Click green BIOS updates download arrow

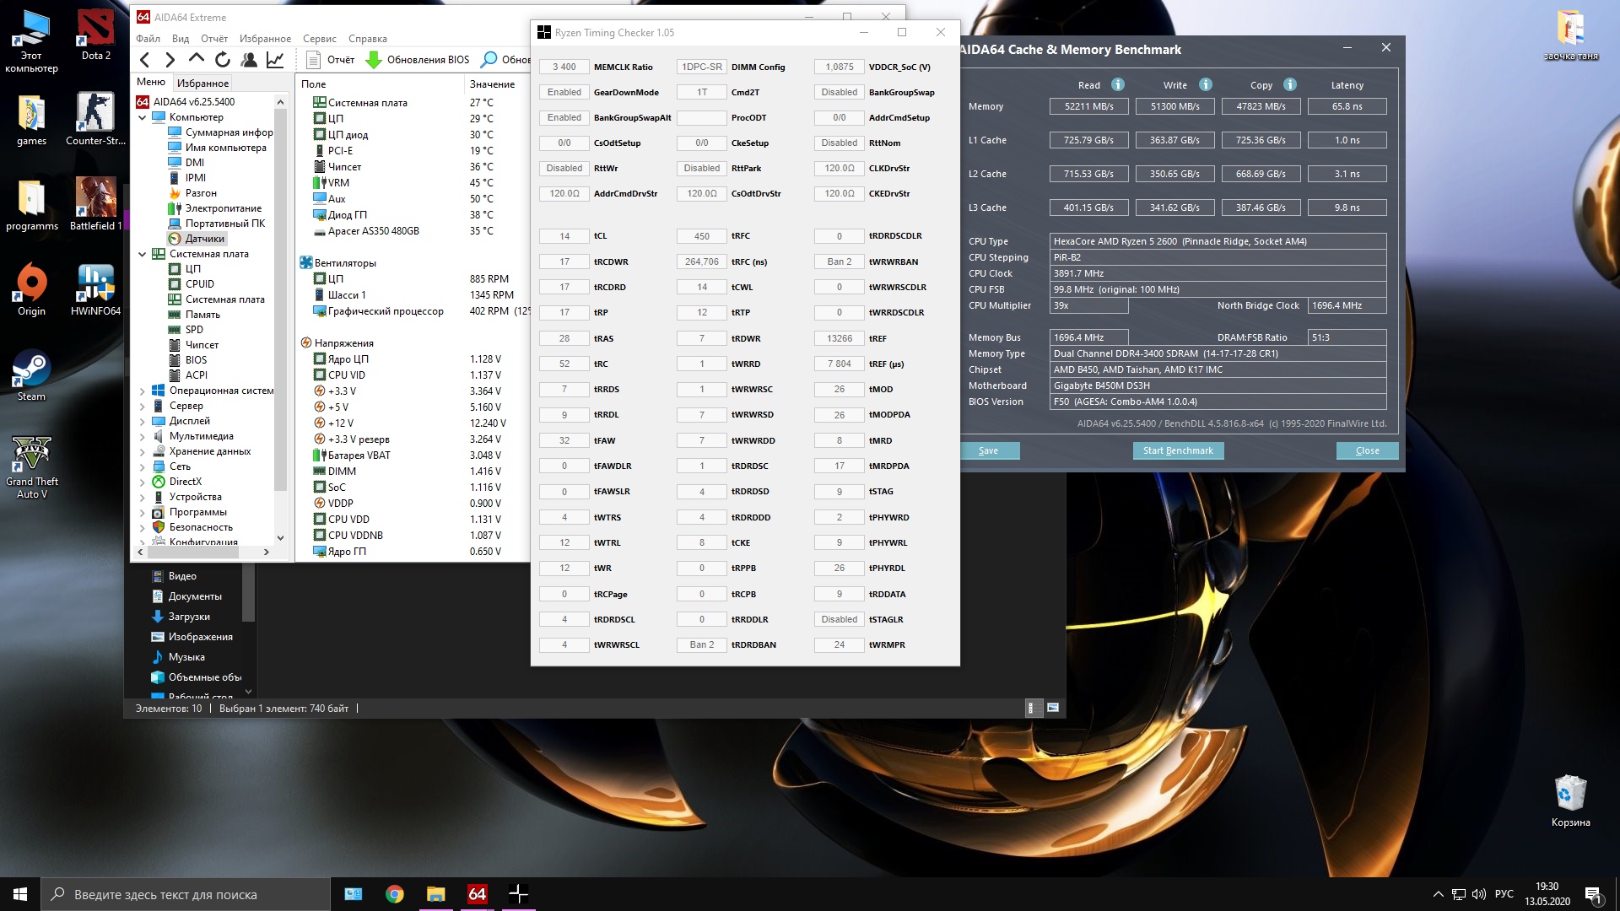(x=374, y=60)
